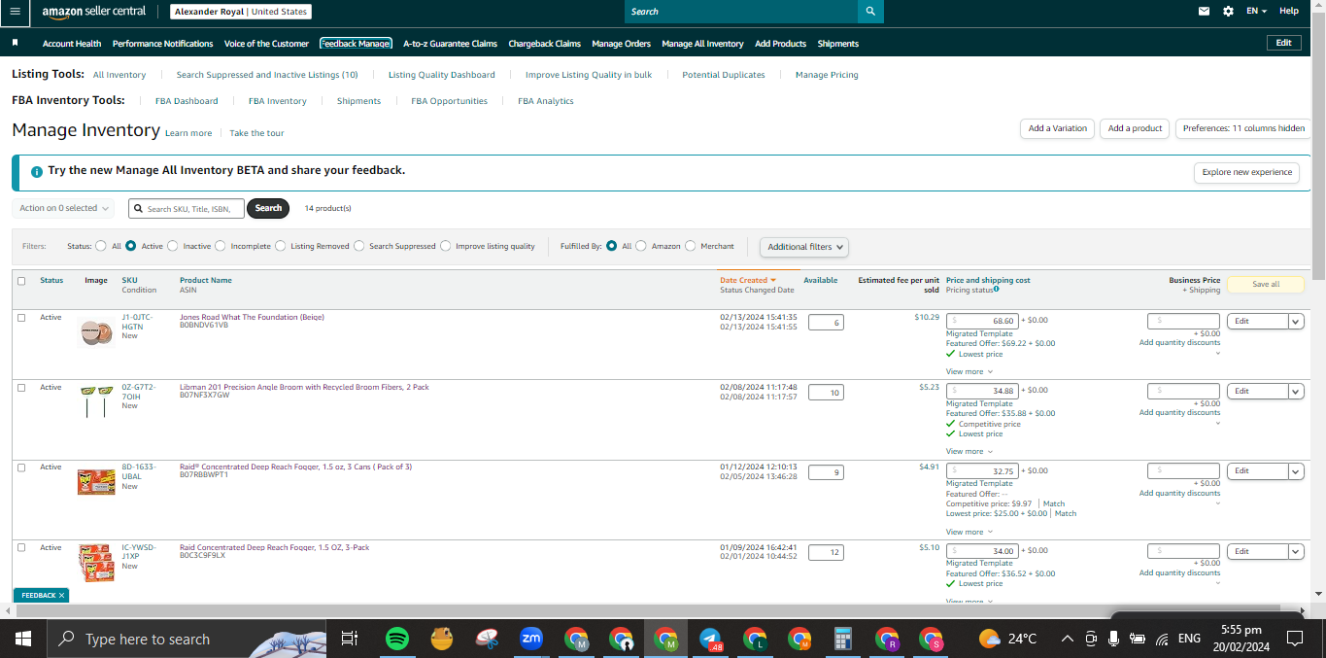
Task: Expand View more under Jones Road pricing
Action: (x=969, y=371)
